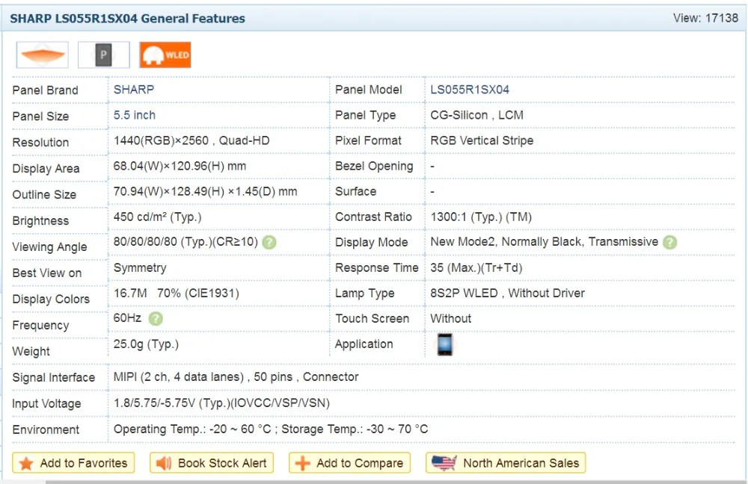Click the operating temperature environment value
This screenshot has height=484, width=748.
271,429
